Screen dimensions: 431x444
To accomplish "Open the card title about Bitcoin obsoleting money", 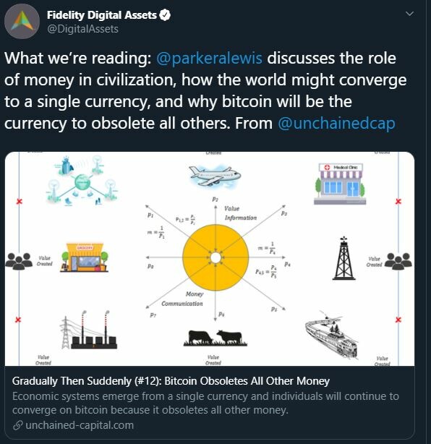I will pyautogui.click(x=171, y=381).
